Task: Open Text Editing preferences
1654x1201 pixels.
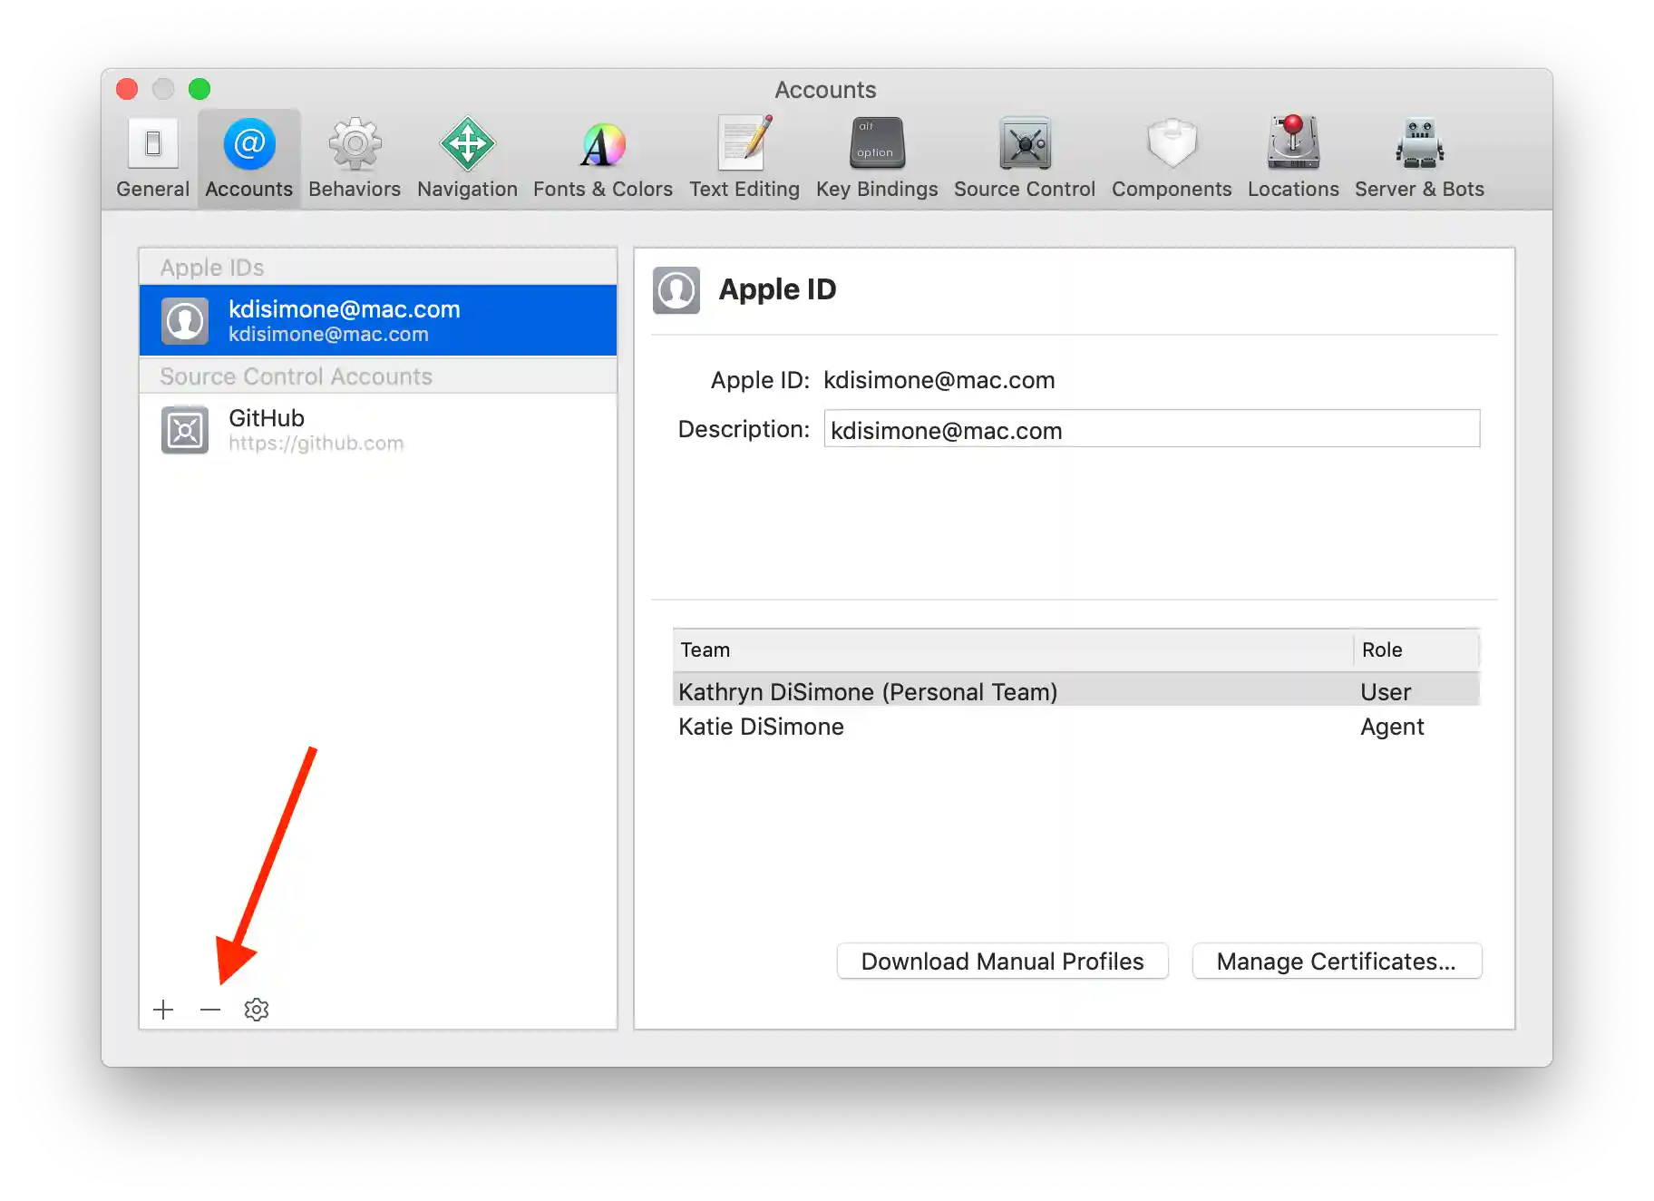Action: coord(744,158)
